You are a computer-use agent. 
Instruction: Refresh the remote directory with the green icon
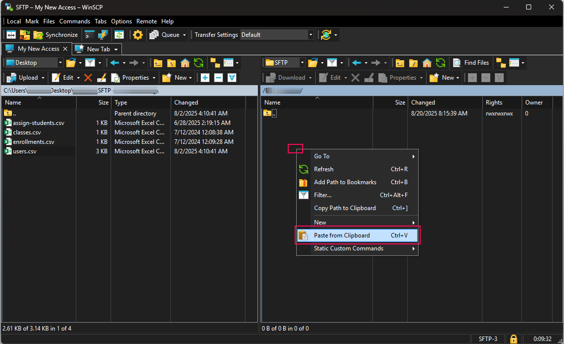pyautogui.click(x=440, y=62)
